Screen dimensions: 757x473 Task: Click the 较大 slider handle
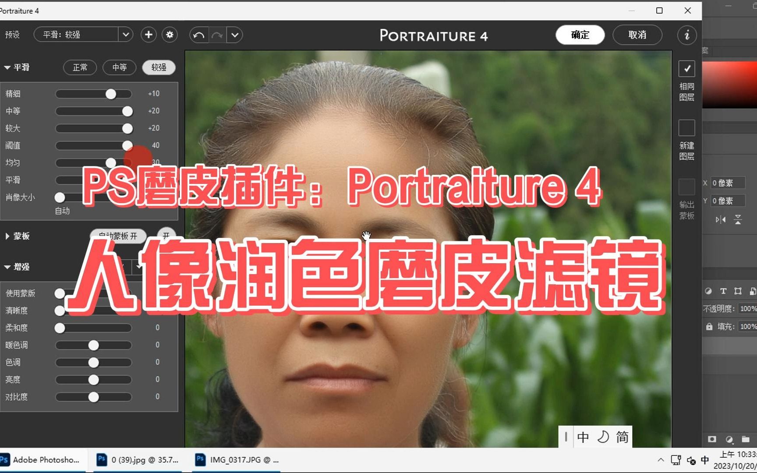tap(127, 128)
